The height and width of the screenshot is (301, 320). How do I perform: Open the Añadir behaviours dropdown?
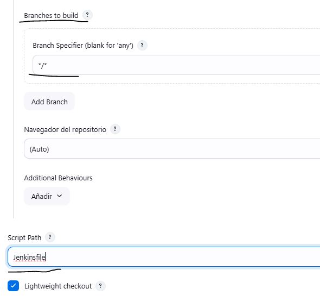tap(47, 196)
